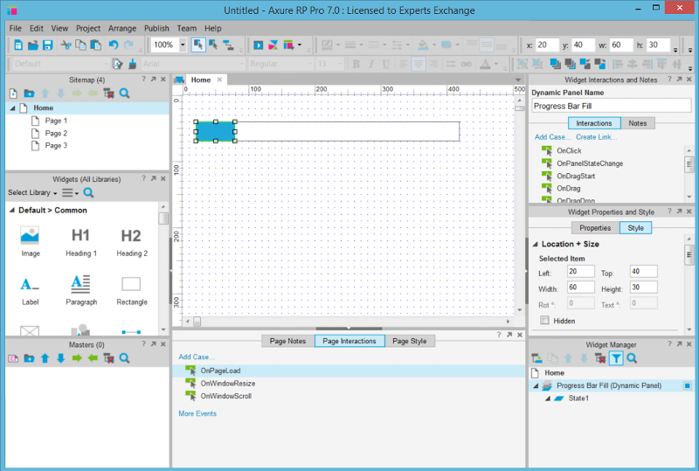This screenshot has height=471, width=699.
Task: Click the Create Link... link
Action: (x=597, y=137)
